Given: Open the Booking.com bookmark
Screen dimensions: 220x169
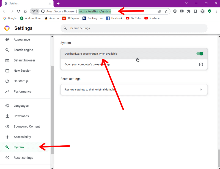Looking at the screenshot, I should (92, 18).
